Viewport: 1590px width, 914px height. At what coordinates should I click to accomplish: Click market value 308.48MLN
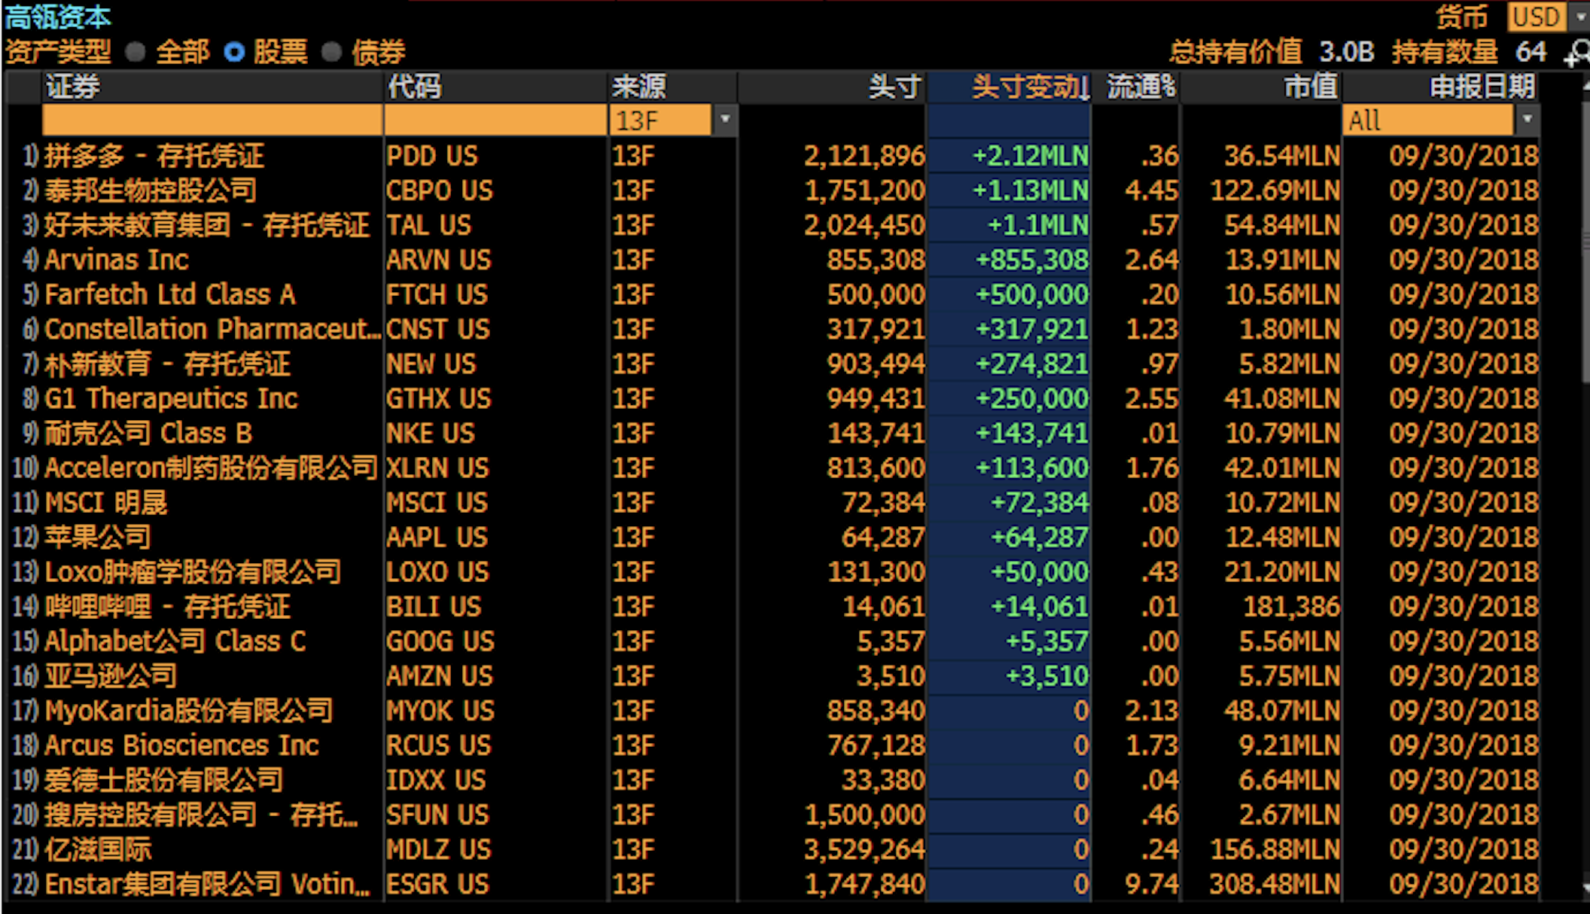1275,884
